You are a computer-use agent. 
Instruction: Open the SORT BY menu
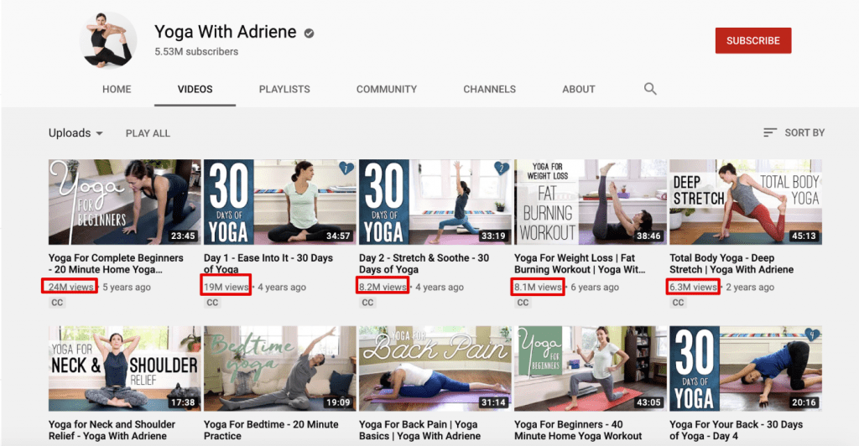click(x=794, y=132)
